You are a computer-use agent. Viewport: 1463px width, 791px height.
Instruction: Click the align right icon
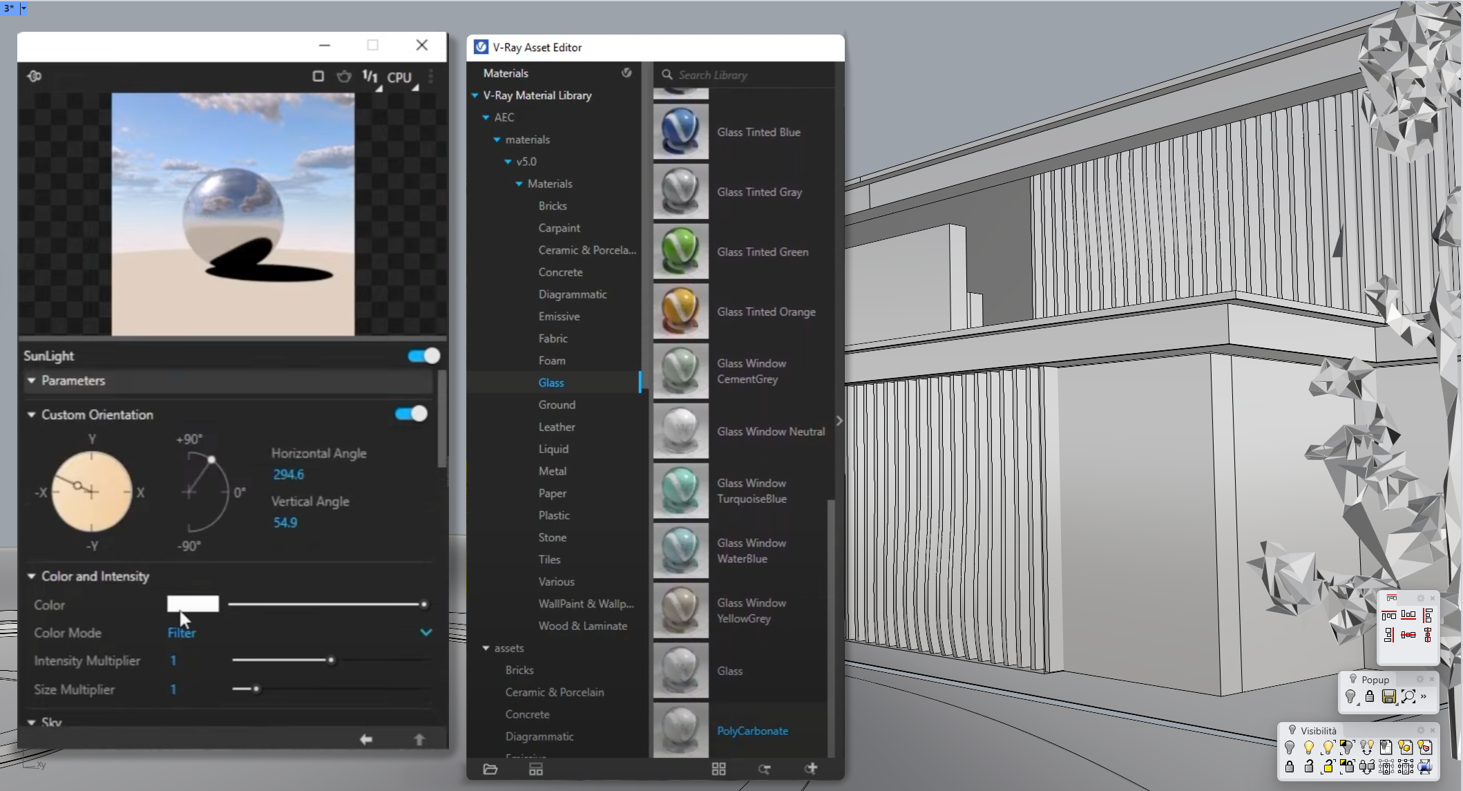click(1388, 634)
